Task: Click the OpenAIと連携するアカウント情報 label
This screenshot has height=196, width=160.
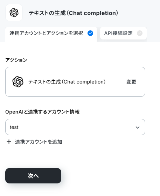Action: (x=42, y=112)
